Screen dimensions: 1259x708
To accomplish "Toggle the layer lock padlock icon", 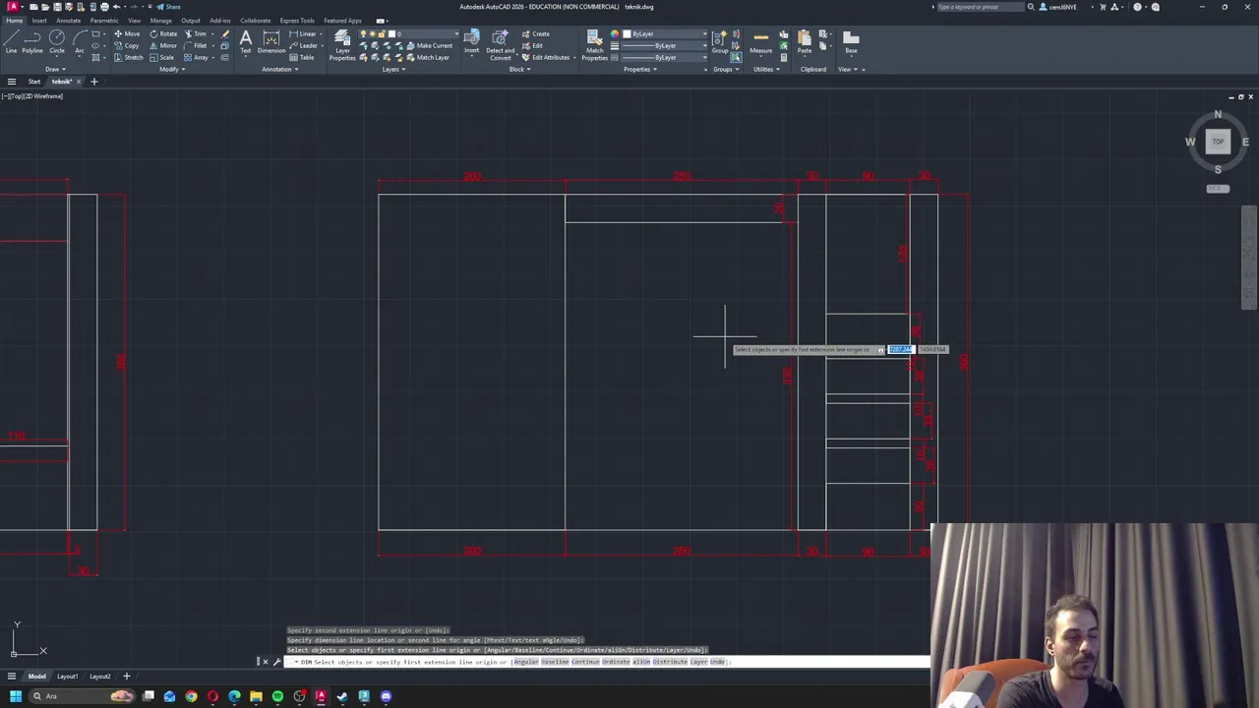I will pos(381,33).
